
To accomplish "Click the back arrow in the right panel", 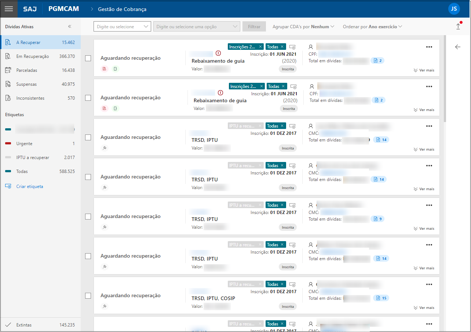I will (x=457, y=47).
